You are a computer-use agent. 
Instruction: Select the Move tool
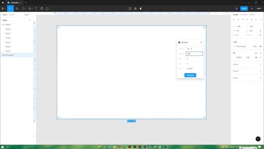click(x=10, y=8)
